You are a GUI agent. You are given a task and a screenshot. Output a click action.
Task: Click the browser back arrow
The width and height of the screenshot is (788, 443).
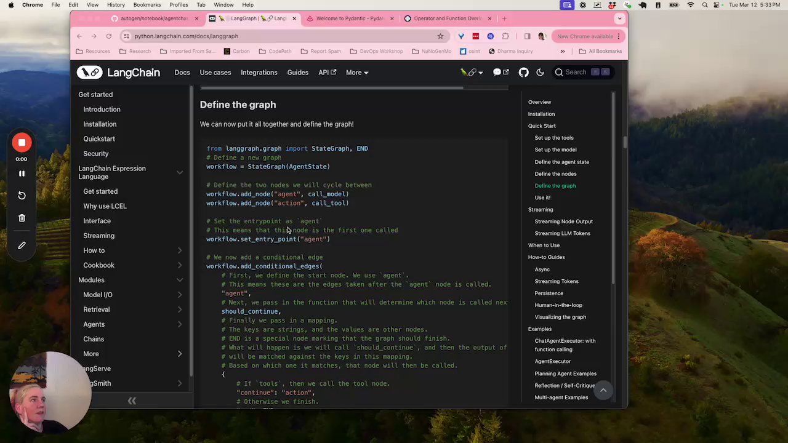tap(79, 36)
